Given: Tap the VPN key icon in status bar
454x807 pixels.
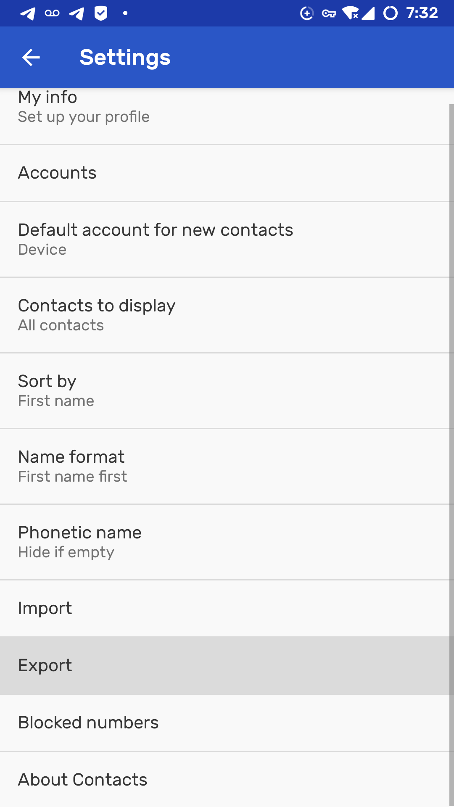Looking at the screenshot, I should [x=329, y=14].
